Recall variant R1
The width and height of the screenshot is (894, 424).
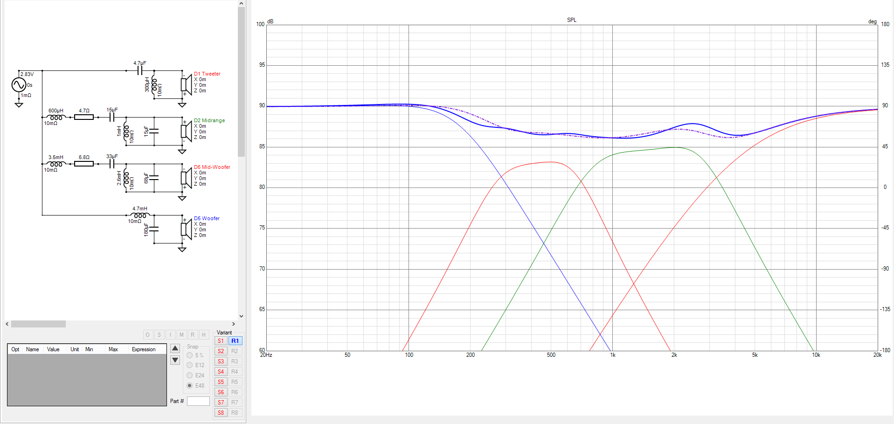tap(235, 341)
